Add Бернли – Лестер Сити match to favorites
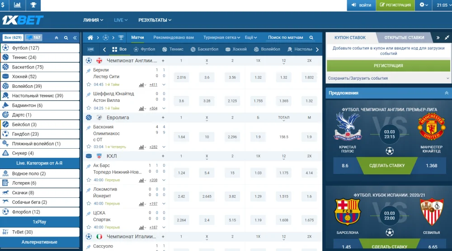 tap(89, 84)
